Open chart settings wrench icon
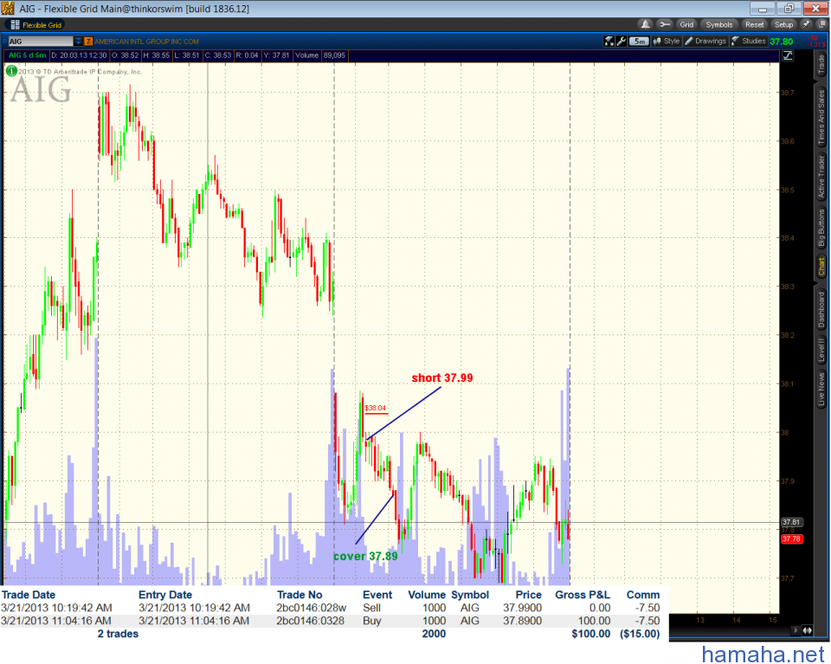831x664 pixels. pos(622,41)
